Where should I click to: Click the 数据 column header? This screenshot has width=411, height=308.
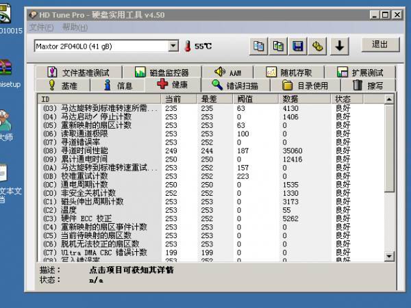305,99
